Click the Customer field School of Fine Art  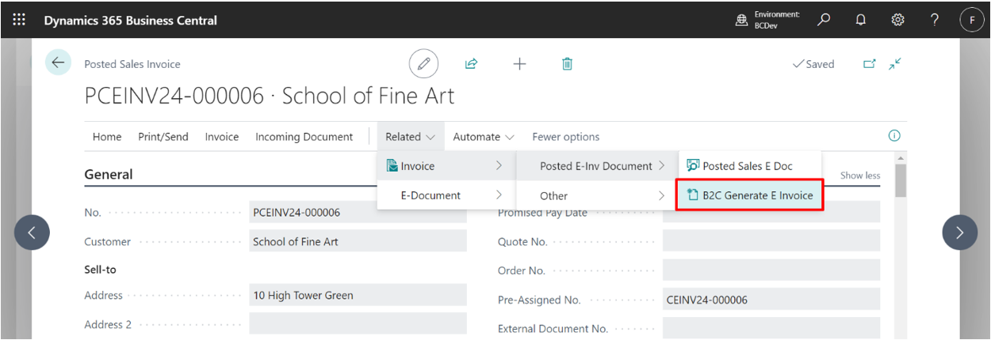[x=358, y=241]
